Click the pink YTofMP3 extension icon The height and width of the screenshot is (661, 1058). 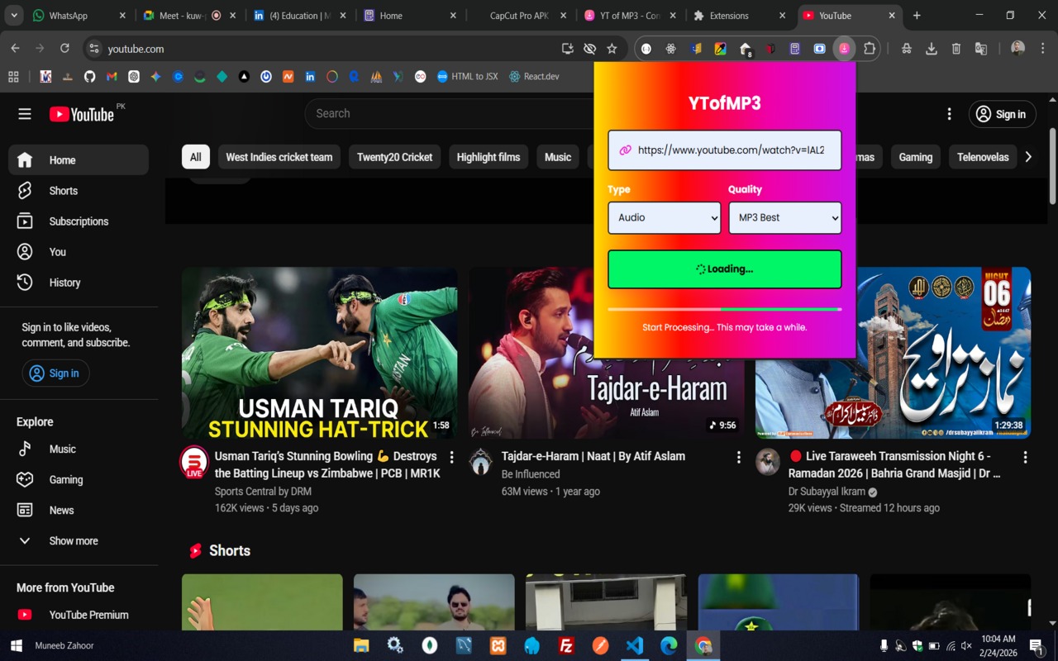coord(844,49)
